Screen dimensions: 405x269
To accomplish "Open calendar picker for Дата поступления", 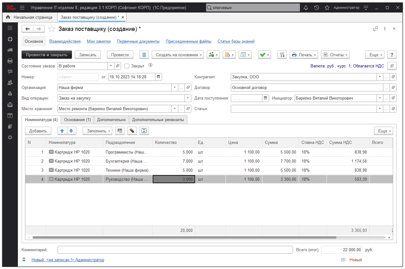I will pos(266,98).
